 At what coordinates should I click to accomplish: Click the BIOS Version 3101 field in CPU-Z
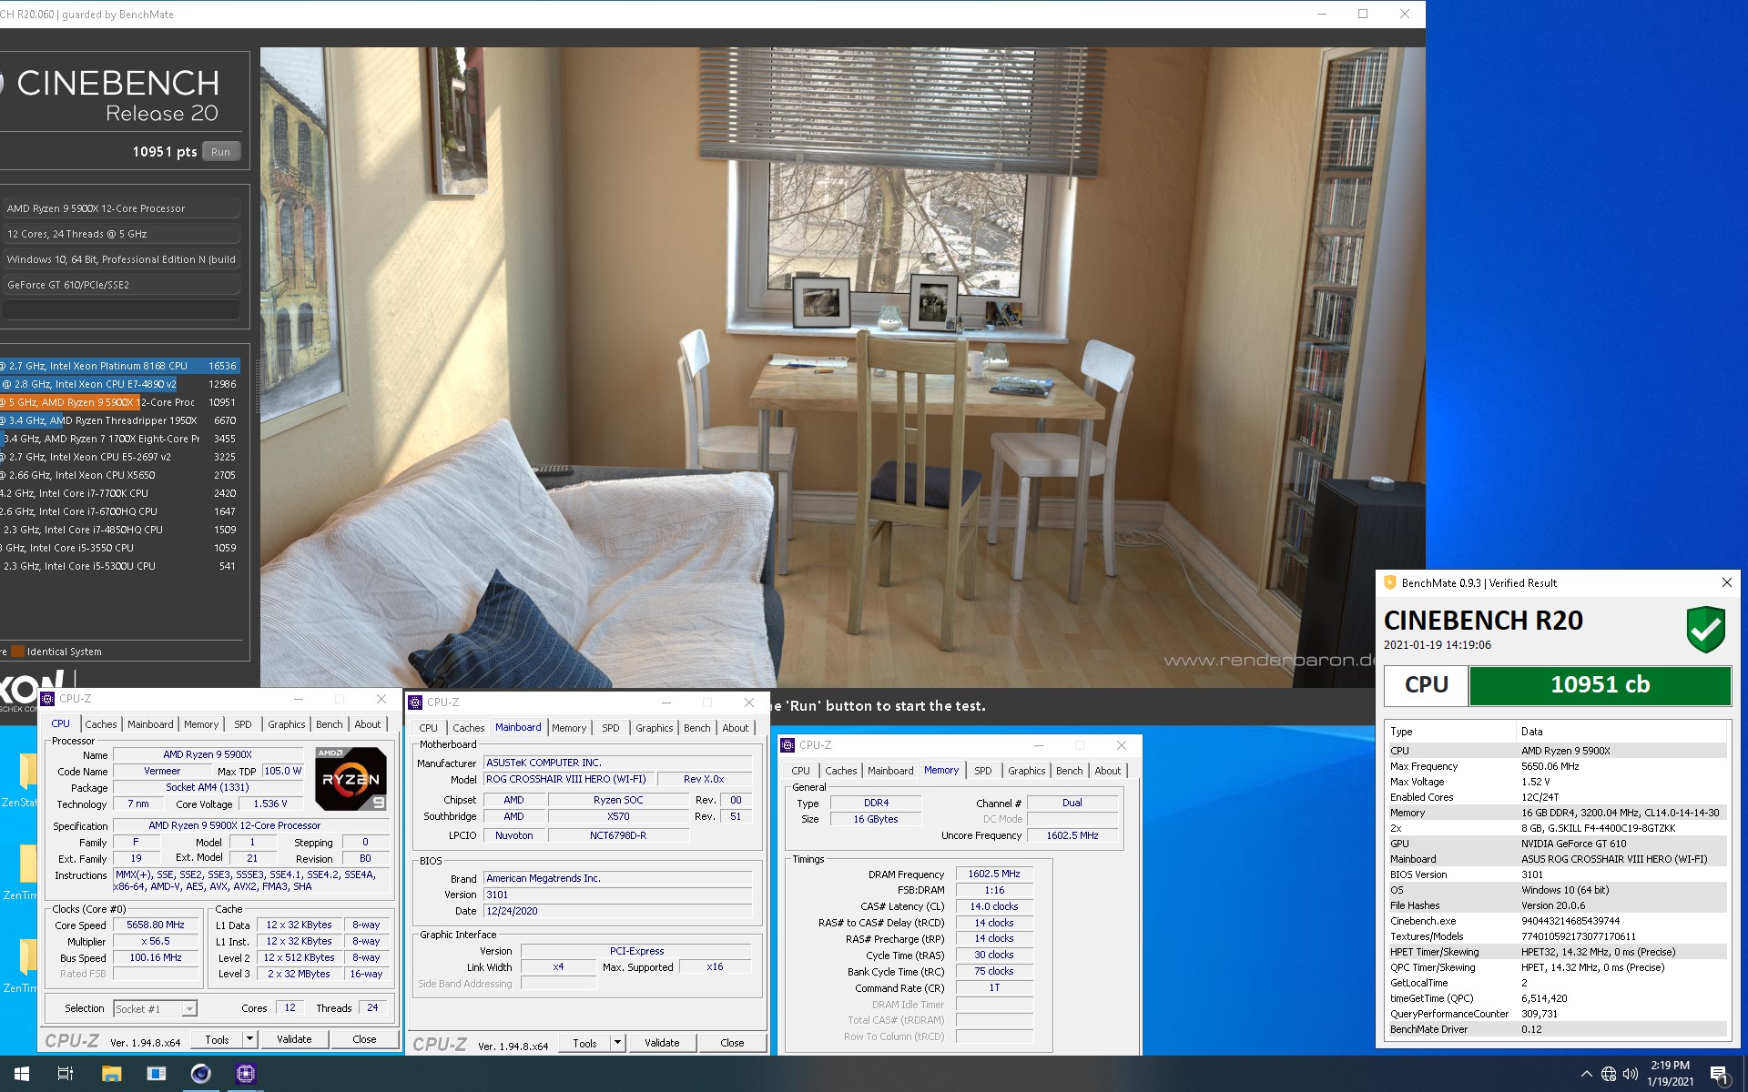click(618, 895)
